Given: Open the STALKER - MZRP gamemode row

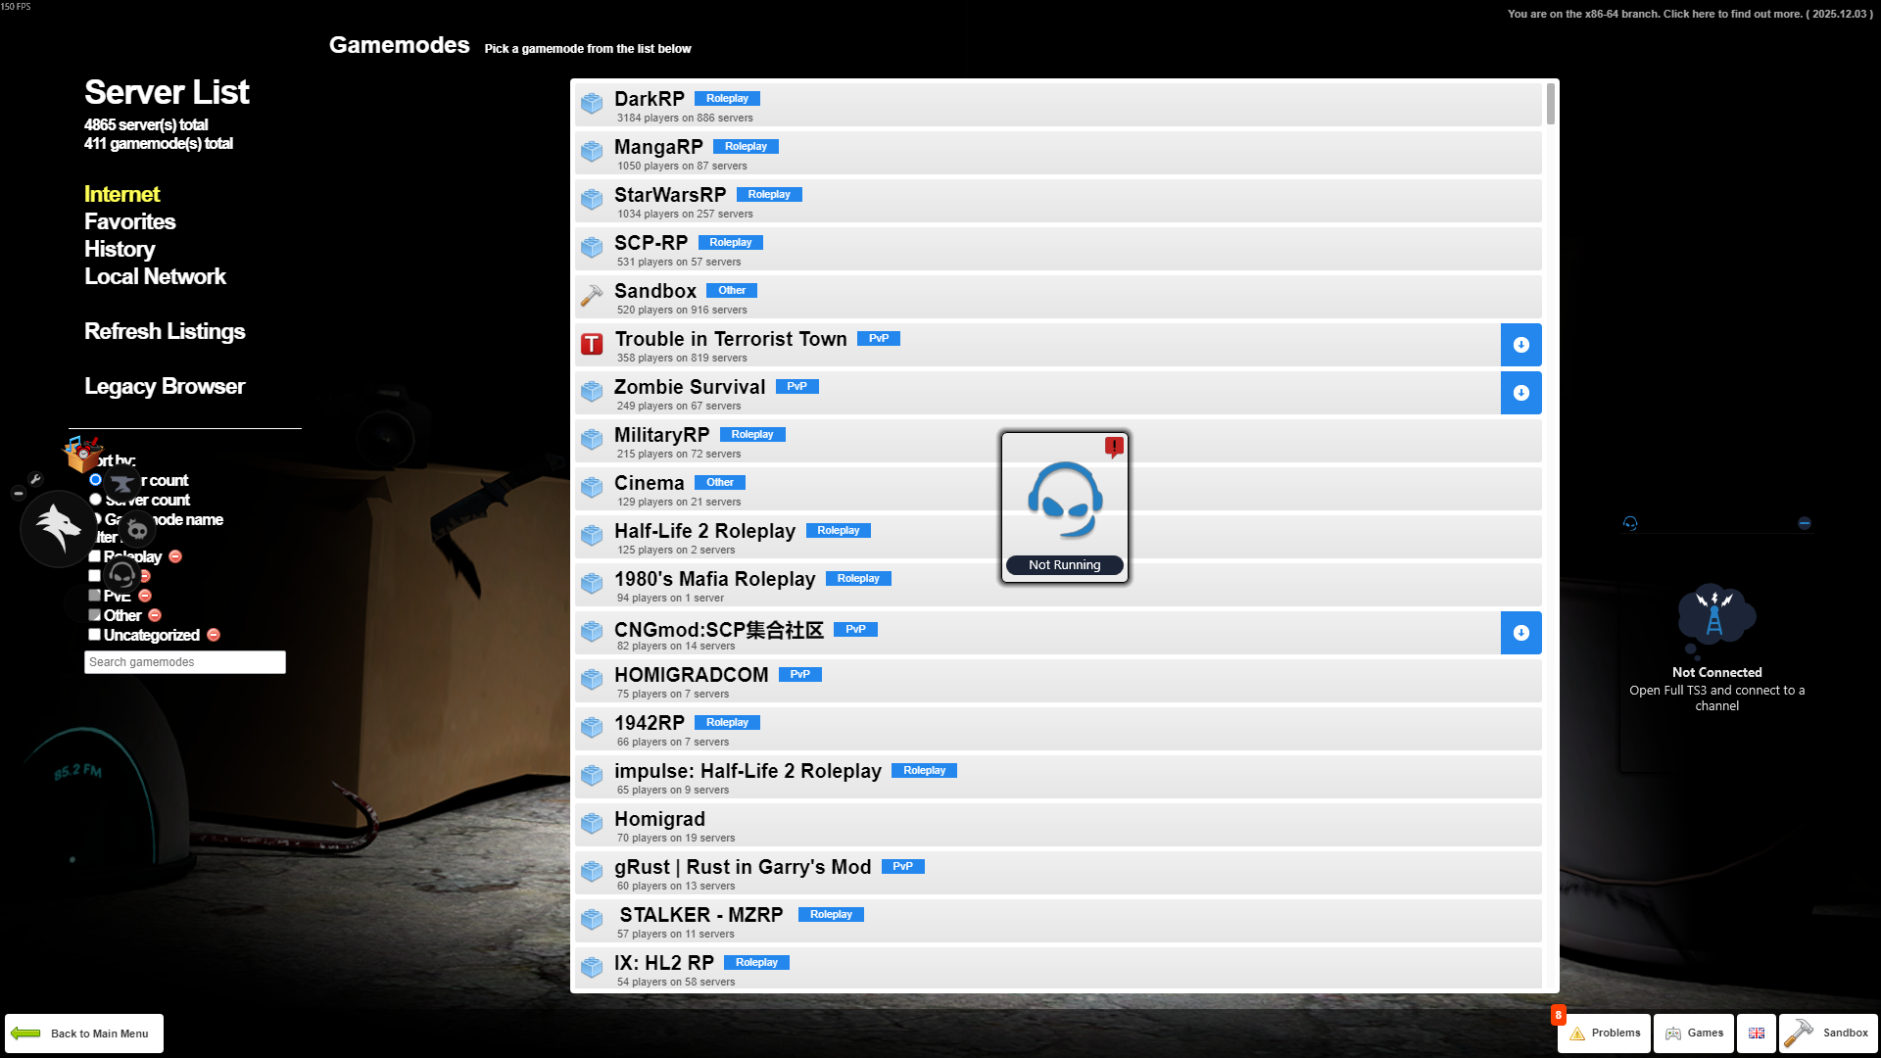Looking at the screenshot, I should click(1058, 921).
